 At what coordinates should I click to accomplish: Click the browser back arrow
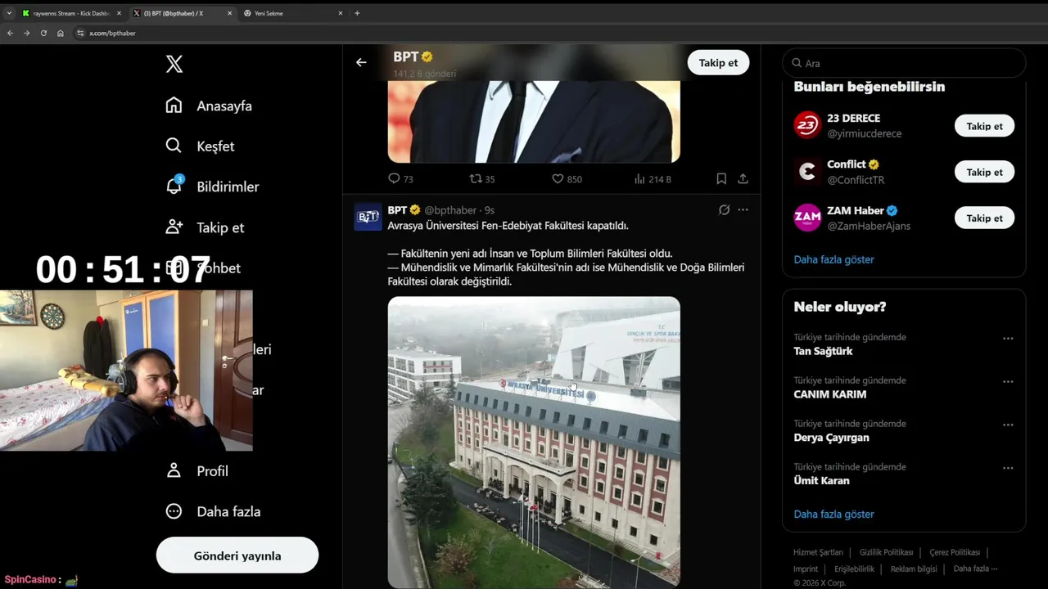tap(10, 33)
